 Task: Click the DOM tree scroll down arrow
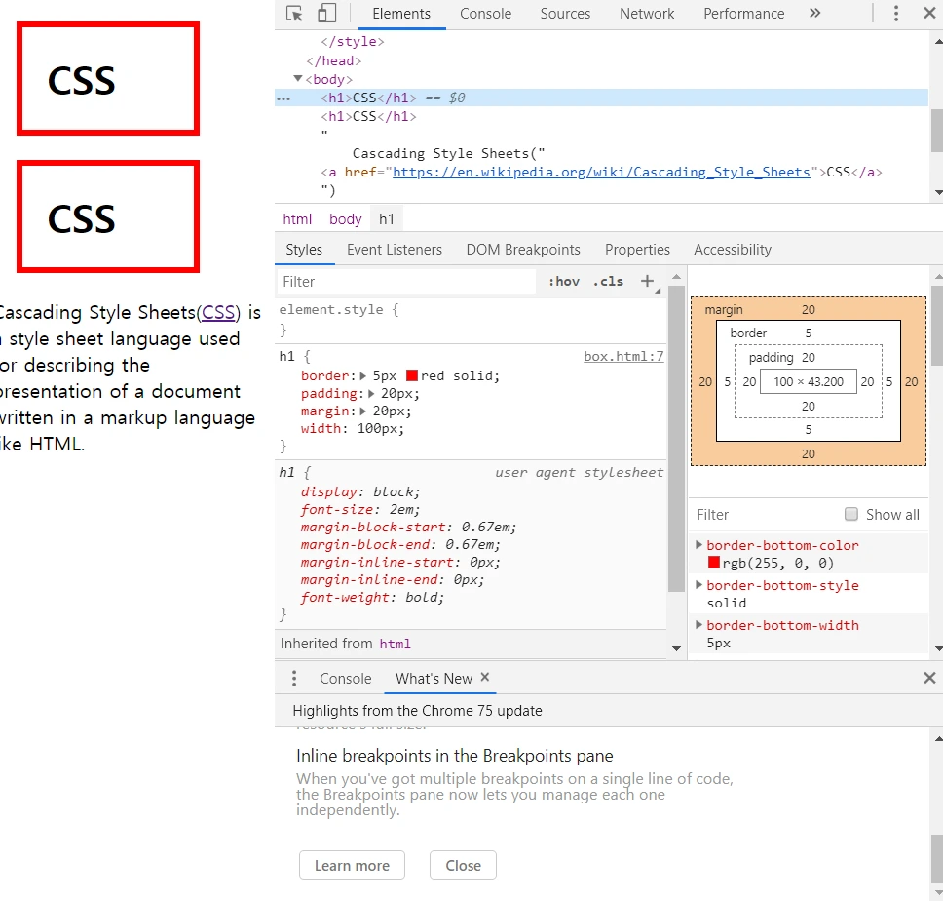pyautogui.click(x=937, y=193)
